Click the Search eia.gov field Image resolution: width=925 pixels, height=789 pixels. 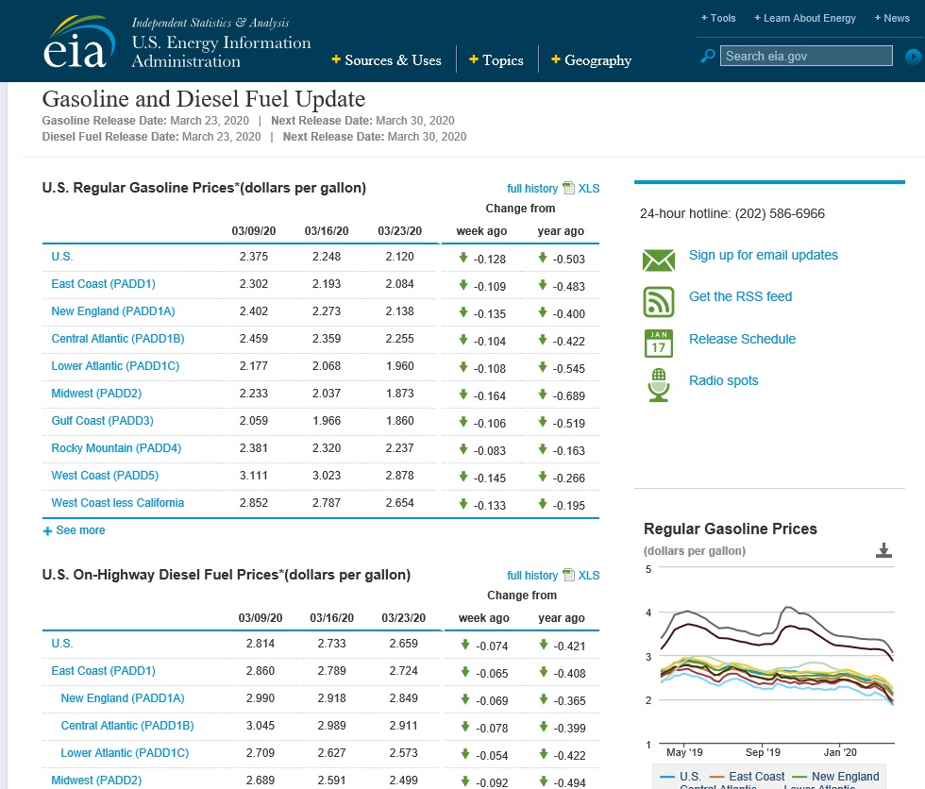pos(806,56)
